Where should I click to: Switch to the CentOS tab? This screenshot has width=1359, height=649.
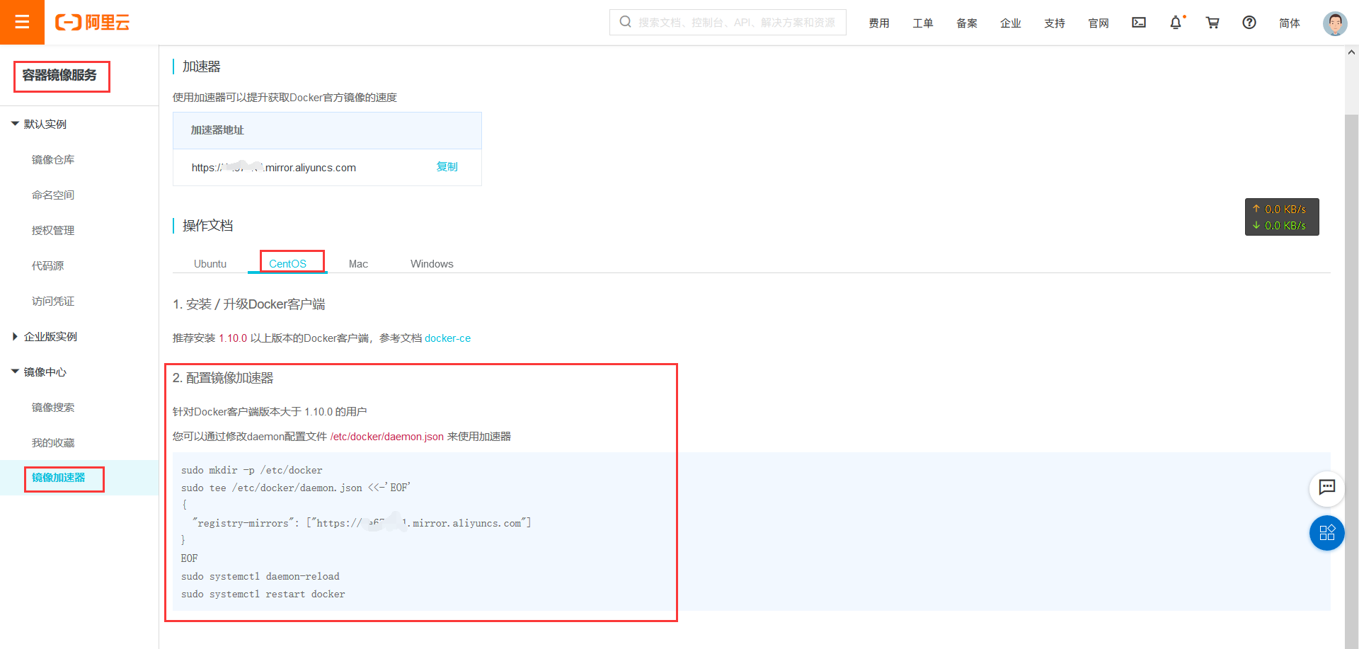click(287, 263)
